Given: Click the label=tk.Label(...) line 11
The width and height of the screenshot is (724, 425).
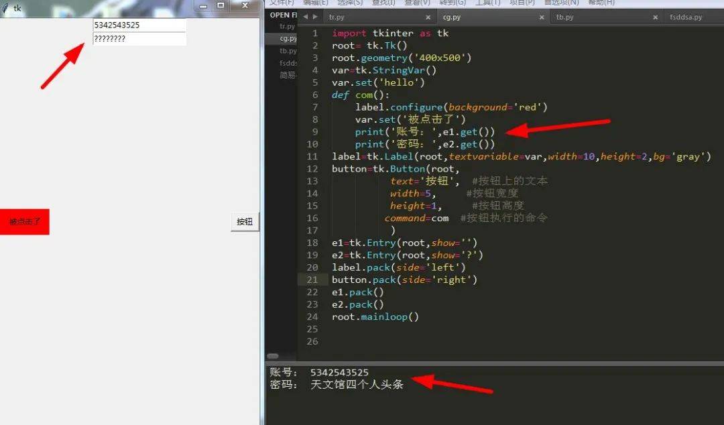Looking at the screenshot, I should (x=522, y=157).
